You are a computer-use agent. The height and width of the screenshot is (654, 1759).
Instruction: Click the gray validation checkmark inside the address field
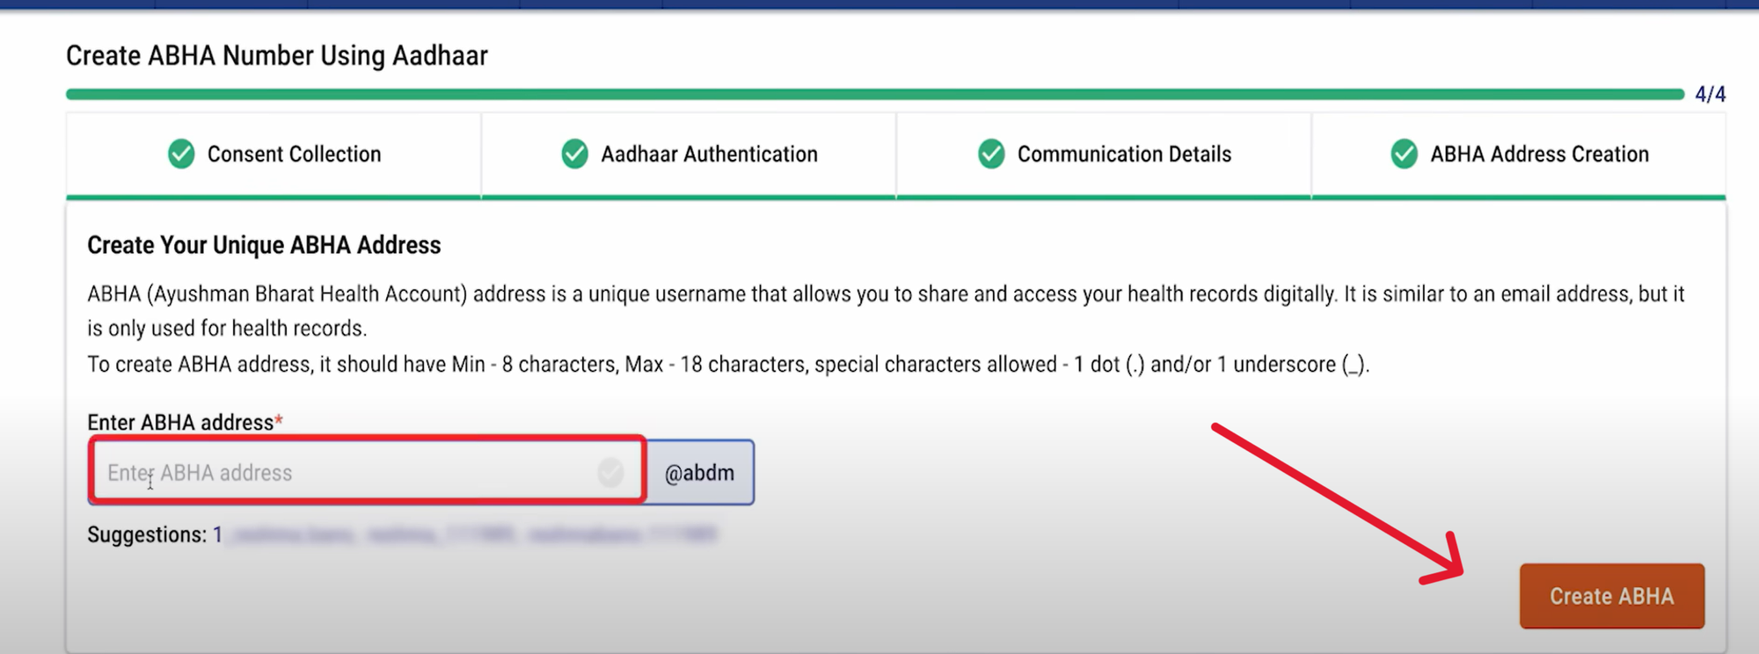610,472
